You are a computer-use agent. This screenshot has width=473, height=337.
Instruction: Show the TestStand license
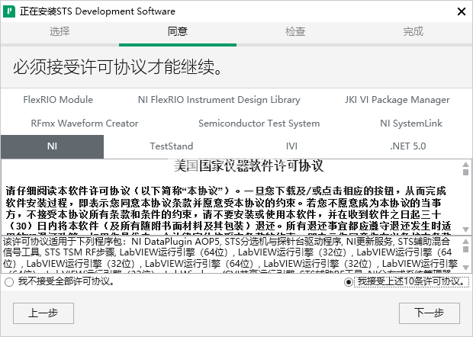pyautogui.click(x=172, y=146)
